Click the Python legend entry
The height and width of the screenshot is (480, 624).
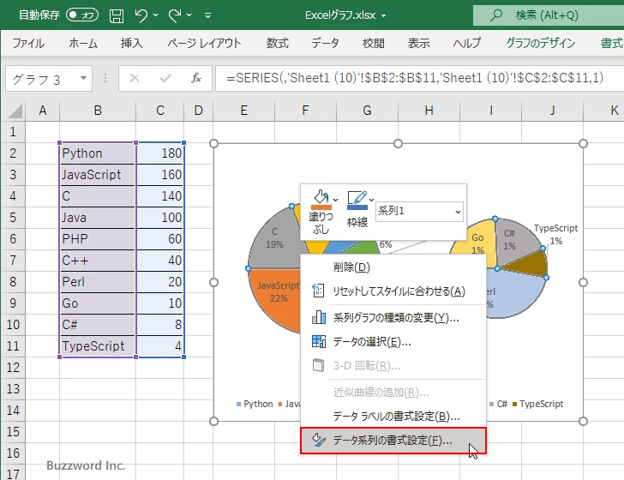click(x=255, y=404)
